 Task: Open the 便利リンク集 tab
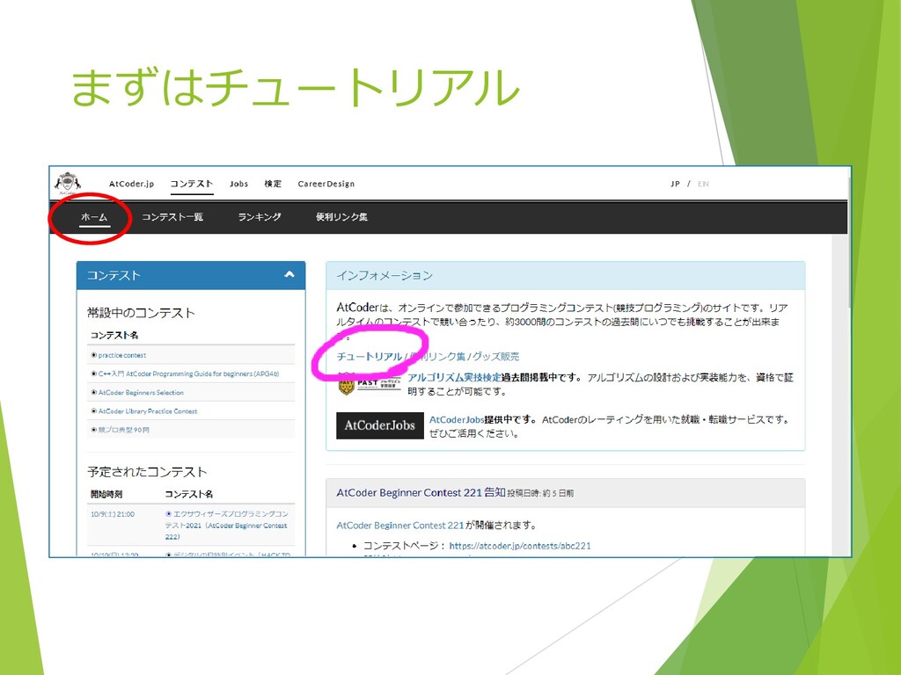click(x=341, y=217)
